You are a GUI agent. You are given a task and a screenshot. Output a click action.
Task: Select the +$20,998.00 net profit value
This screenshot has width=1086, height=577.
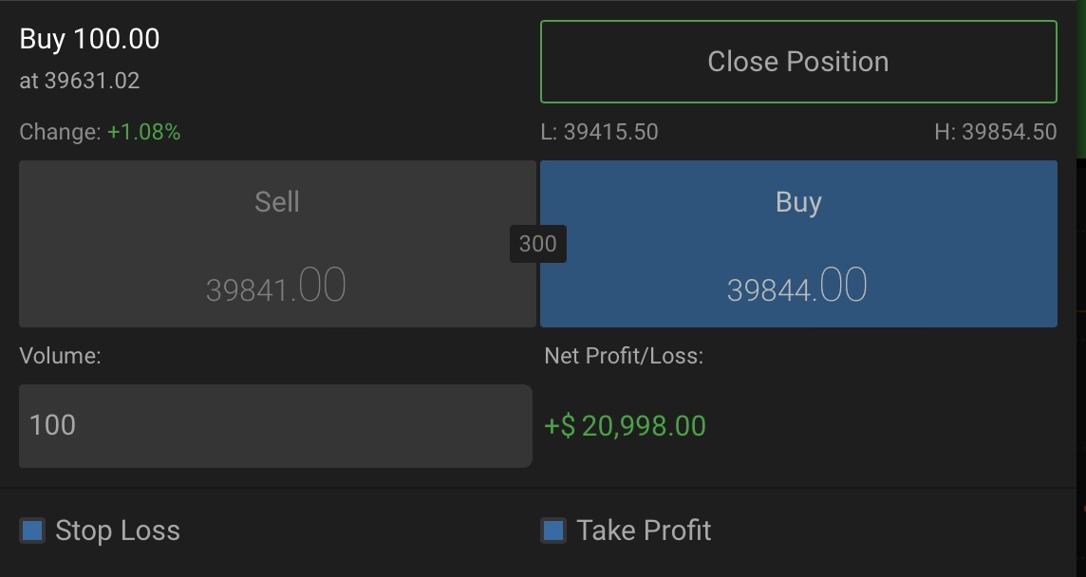[x=625, y=426]
